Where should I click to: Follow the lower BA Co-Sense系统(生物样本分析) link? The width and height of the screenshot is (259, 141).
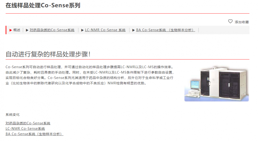pyautogui.click(x=34, y=134)
